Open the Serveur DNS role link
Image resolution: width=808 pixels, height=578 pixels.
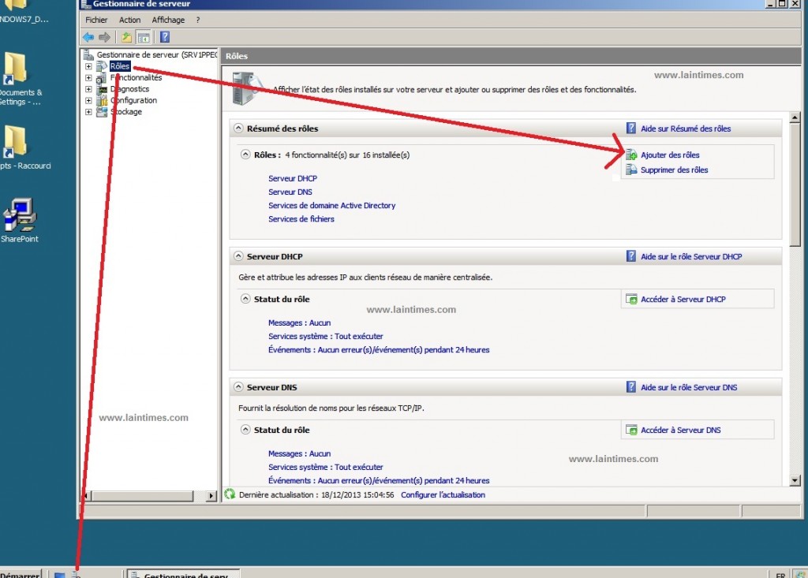tap(290, 192)
